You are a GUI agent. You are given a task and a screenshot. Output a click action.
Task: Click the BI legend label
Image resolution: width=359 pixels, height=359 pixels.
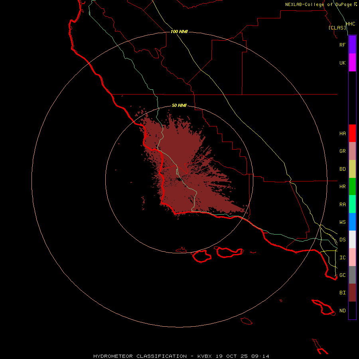point(342,293)
